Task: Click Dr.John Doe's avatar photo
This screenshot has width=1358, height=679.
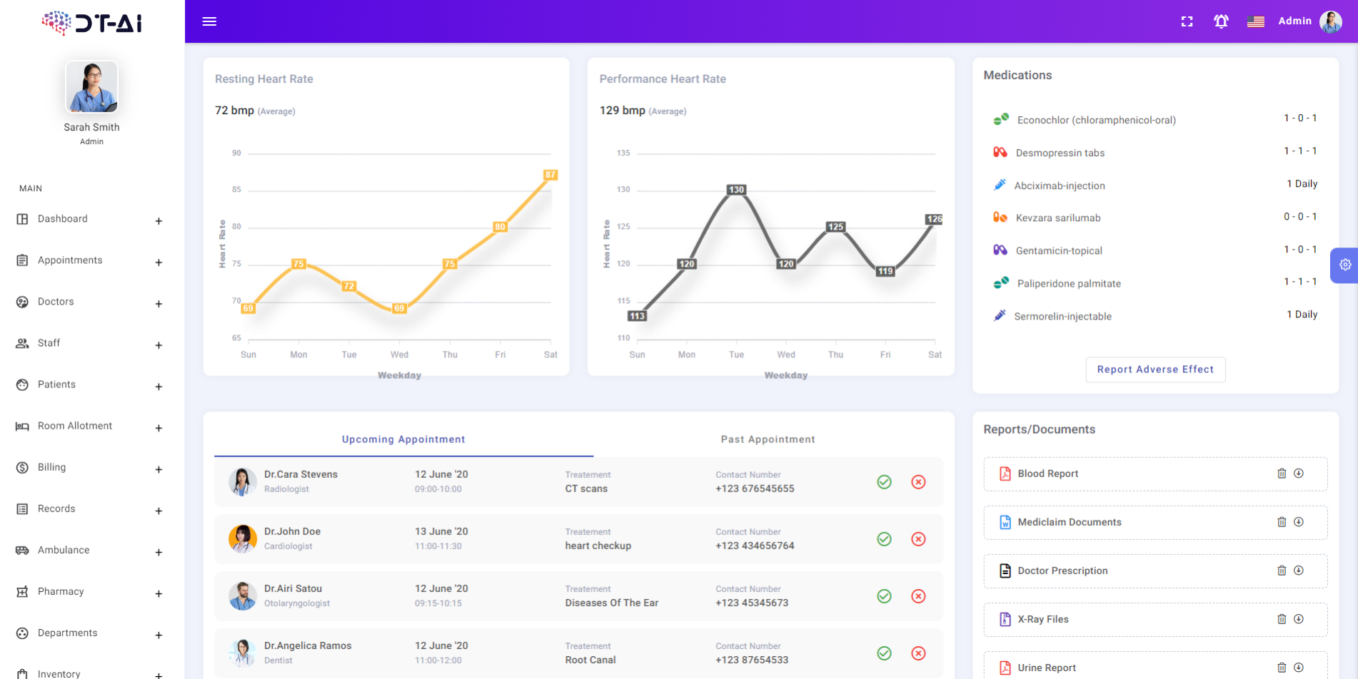Action: tap(243, 539)
